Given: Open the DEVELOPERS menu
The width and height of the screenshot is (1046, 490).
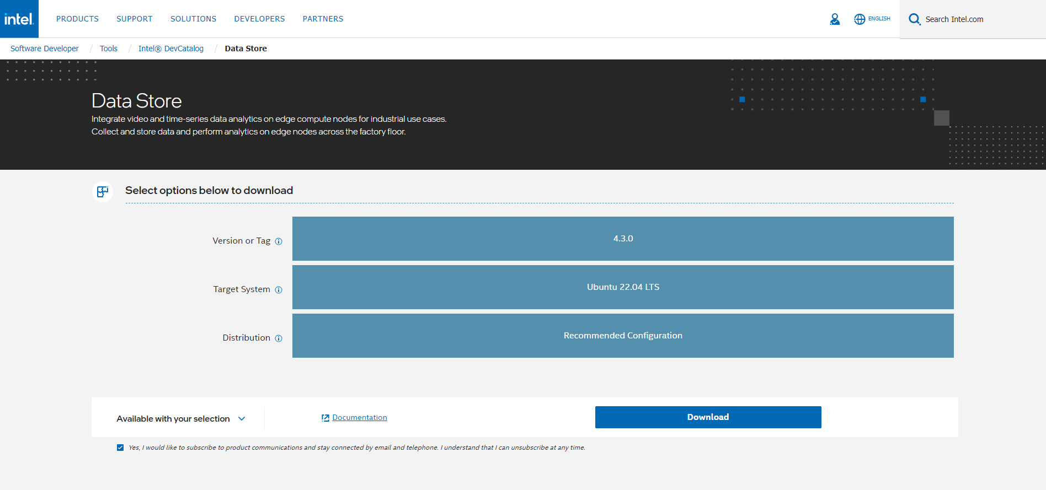Looking at the screenshot, I should [x=259, y=19].
